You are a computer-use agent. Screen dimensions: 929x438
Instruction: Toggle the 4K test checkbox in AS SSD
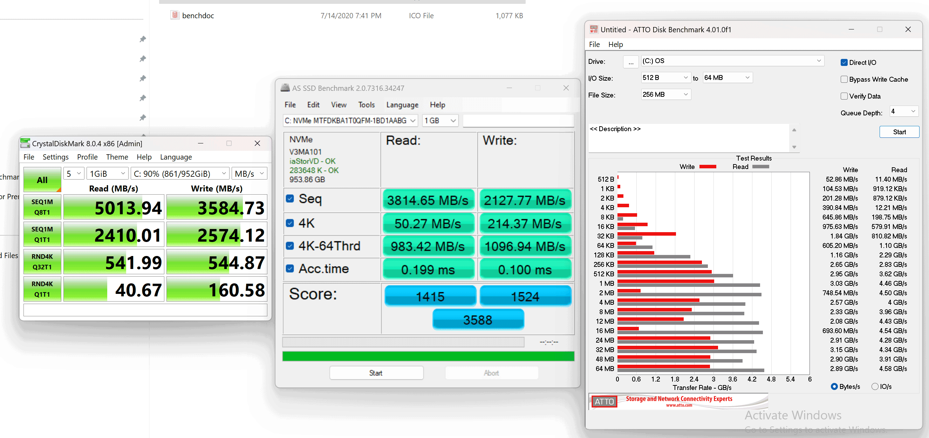pyautogui.click(x=289, y=223)
